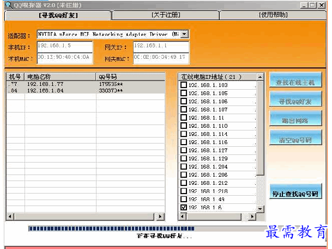Click the 本机IP input field
This screenshot has height=249, width=332.
[65, 47]
